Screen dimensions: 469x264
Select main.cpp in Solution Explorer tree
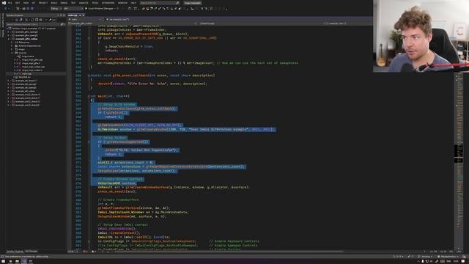point(26,73)
